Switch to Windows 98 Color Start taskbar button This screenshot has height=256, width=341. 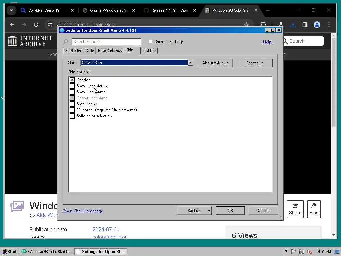47,252
